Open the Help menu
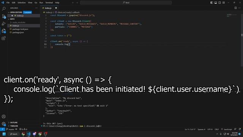The image size is (243, 137). click(x=57, y=3)
